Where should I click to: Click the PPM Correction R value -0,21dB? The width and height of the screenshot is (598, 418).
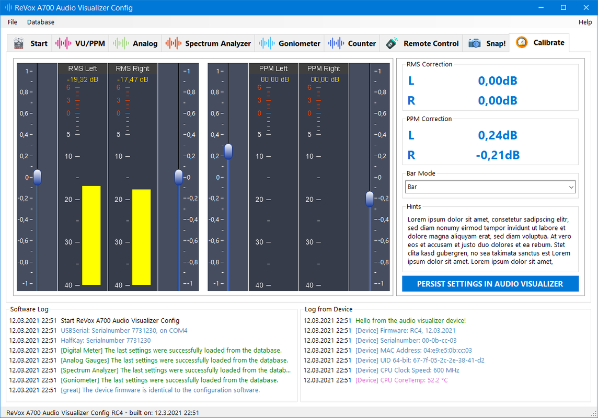(x=498, y=155)
